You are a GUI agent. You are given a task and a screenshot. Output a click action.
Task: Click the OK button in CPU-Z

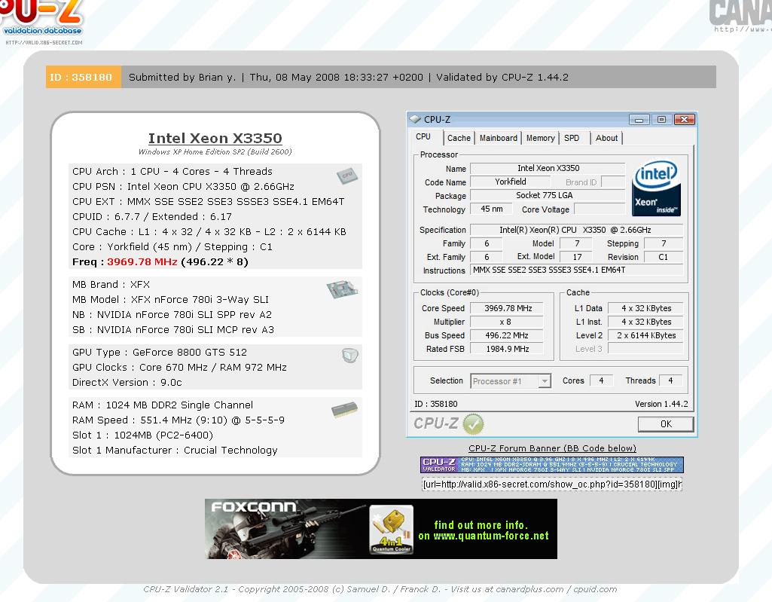(666, 424)
